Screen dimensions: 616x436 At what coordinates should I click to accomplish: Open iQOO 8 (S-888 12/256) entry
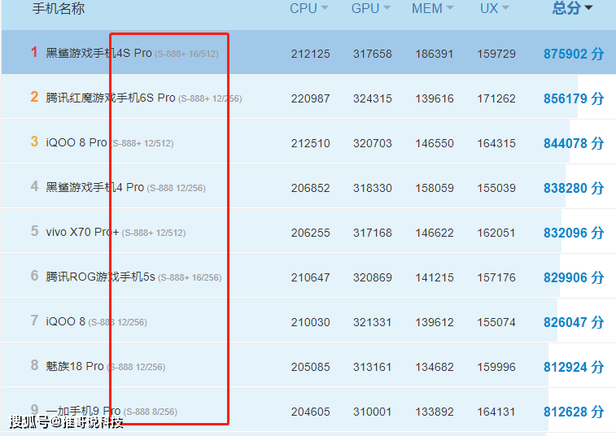click(x=96, y=321)
